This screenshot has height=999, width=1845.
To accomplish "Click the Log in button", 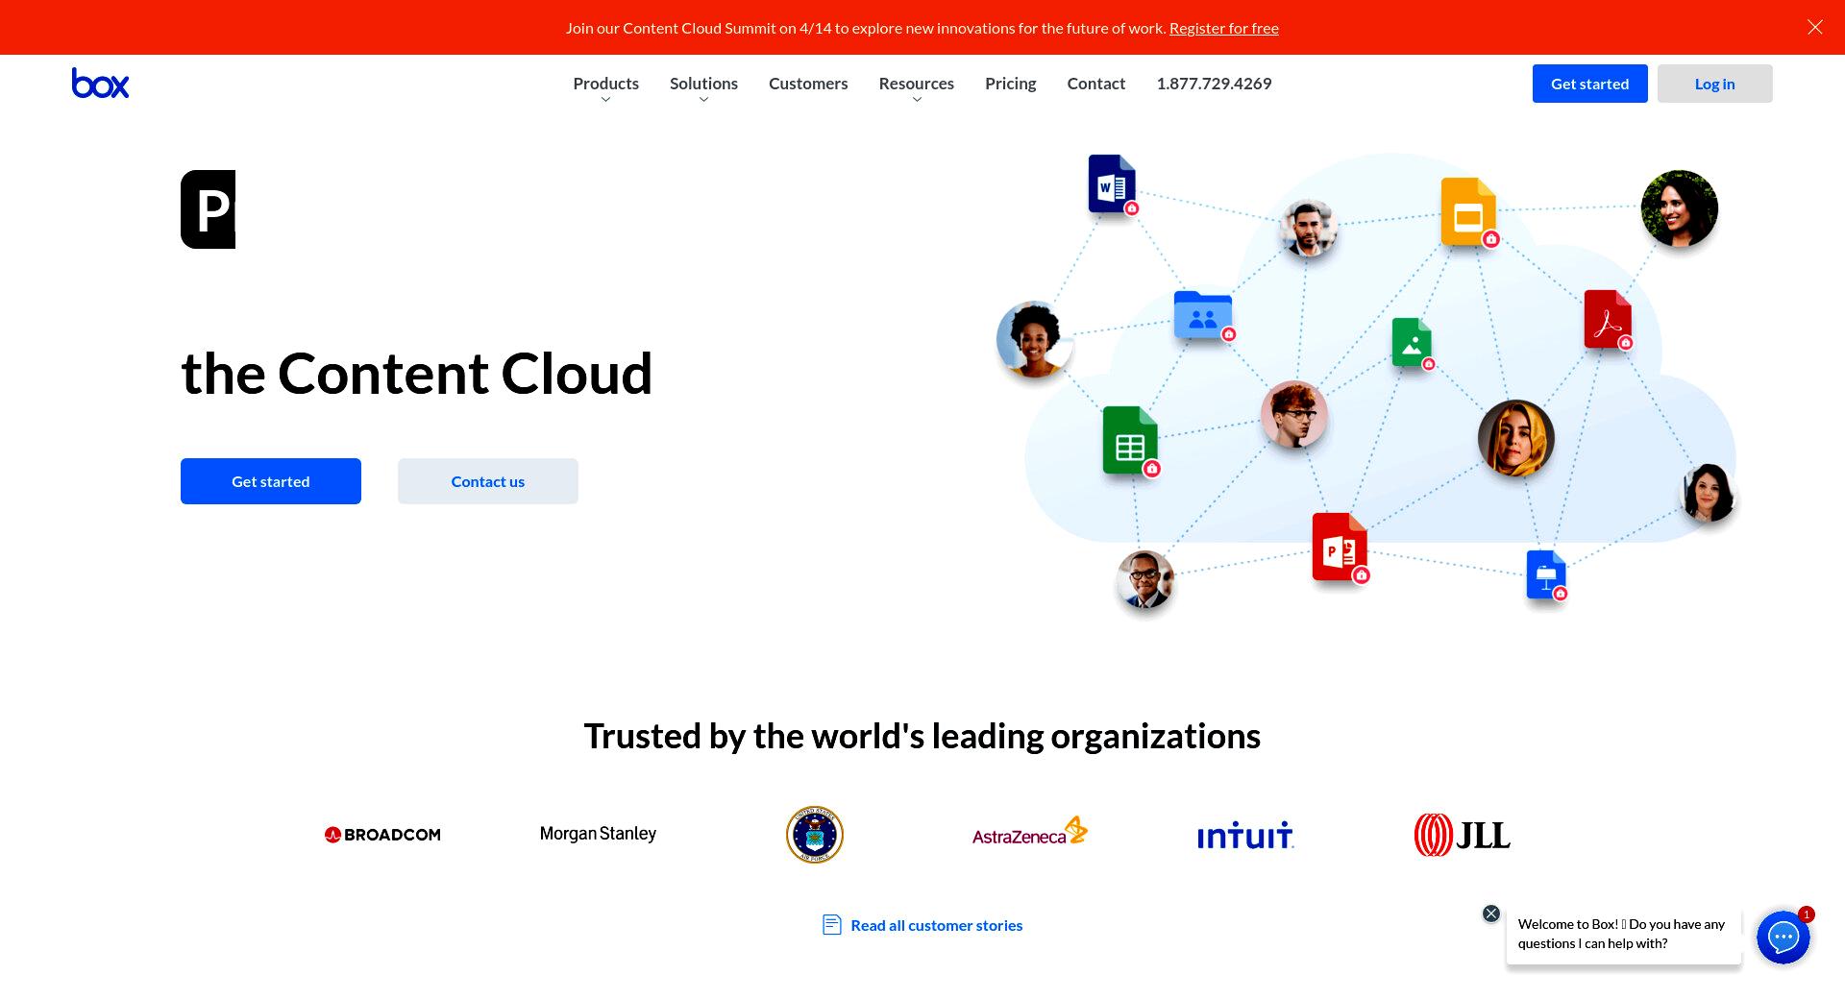I will pyautogui.click(x=1715, y=84).
